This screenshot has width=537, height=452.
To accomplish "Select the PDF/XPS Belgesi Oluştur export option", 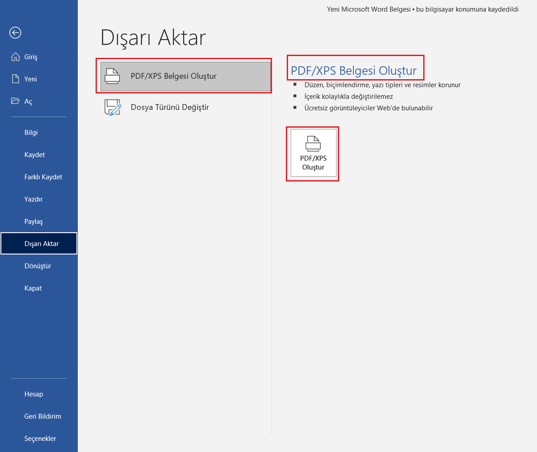I will pyautogui.click(x=185, y=76).
